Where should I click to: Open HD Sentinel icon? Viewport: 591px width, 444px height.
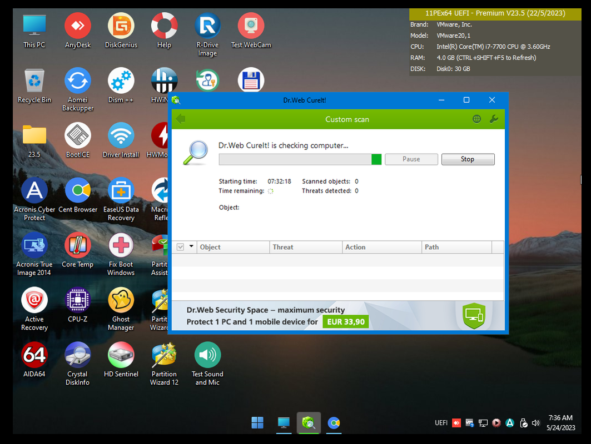121,360
